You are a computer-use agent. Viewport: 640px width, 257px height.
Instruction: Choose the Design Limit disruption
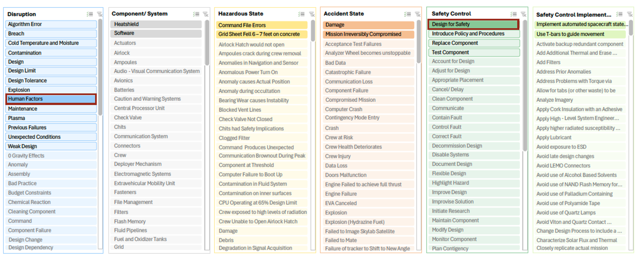pyautogui.click(x=51, y=71)
